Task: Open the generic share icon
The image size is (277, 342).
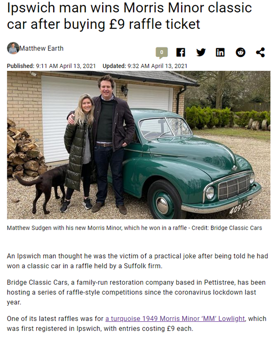Action: coord(260,52)
